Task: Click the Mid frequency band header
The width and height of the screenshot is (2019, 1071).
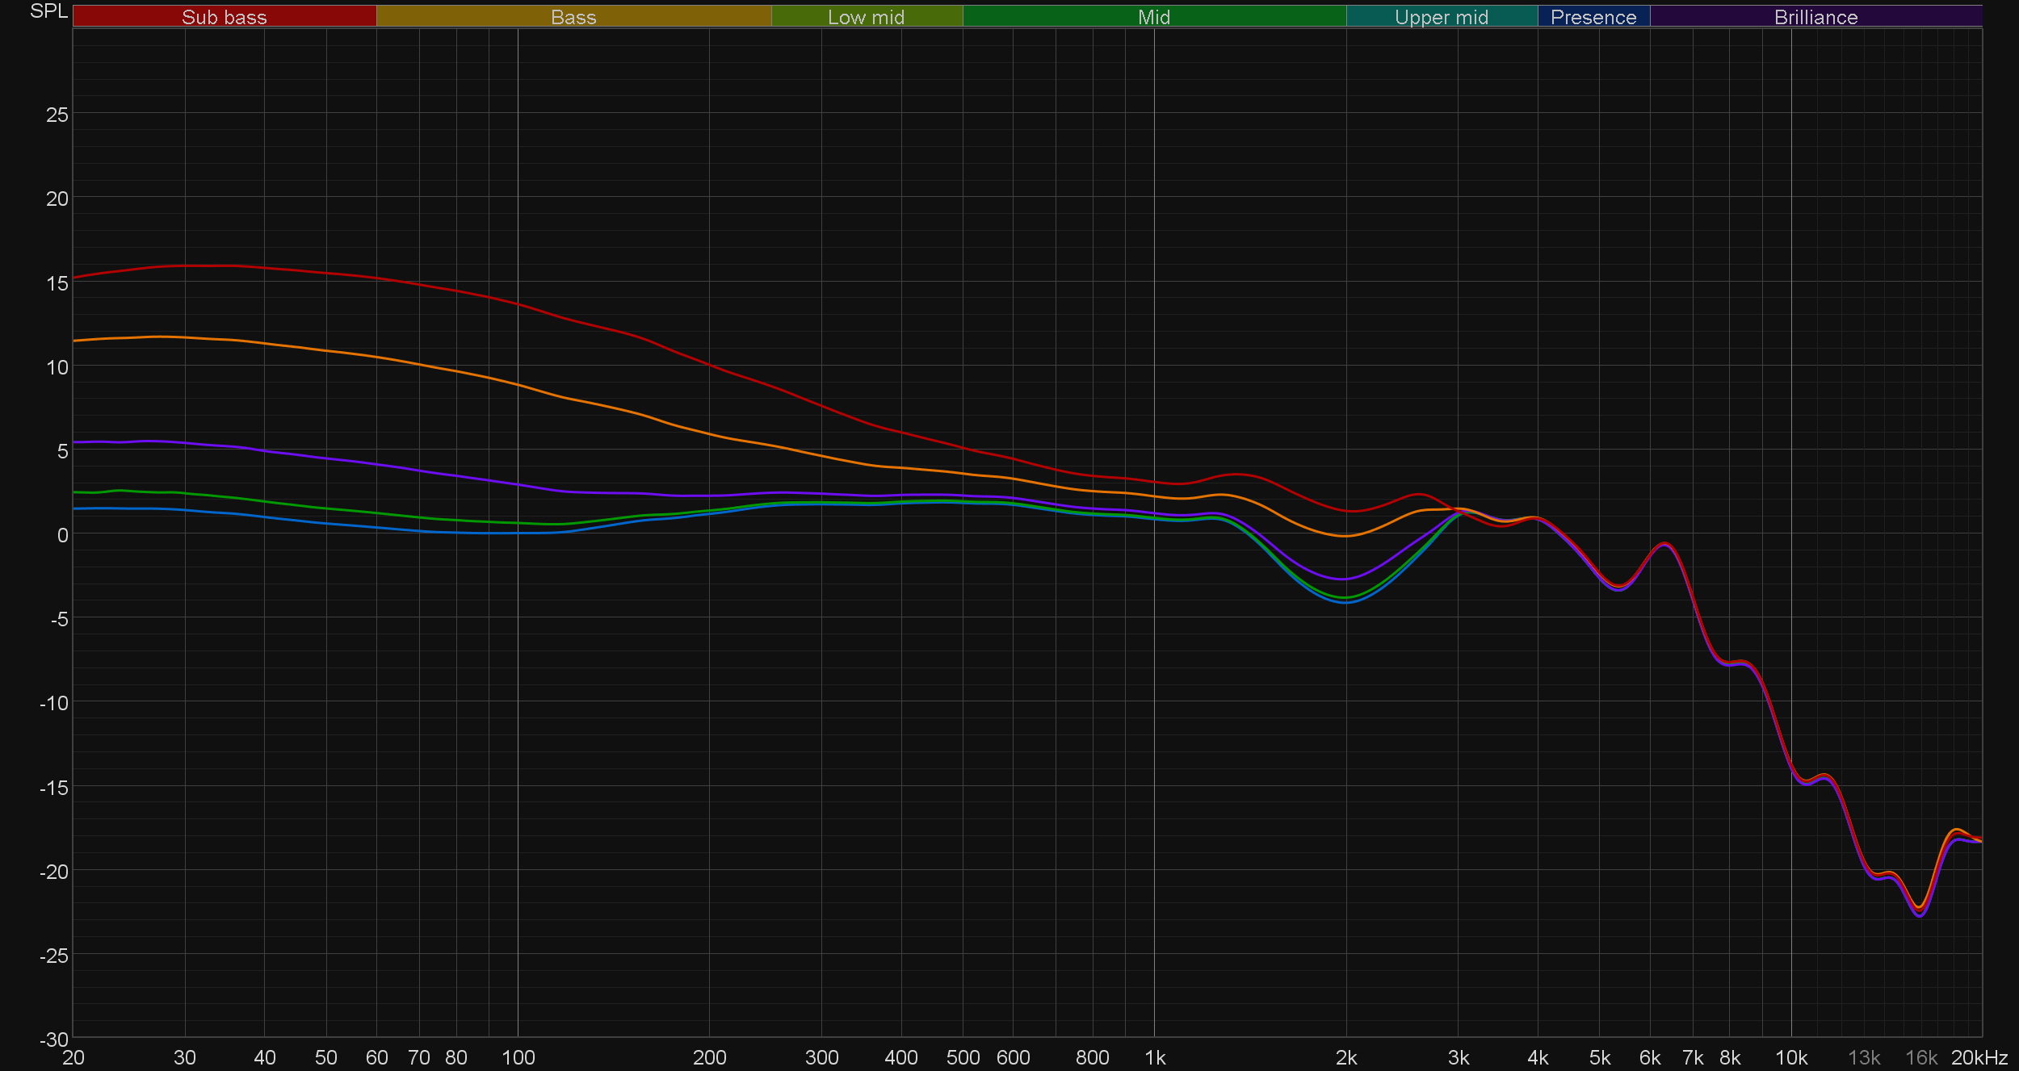Action: point(1153,17)
